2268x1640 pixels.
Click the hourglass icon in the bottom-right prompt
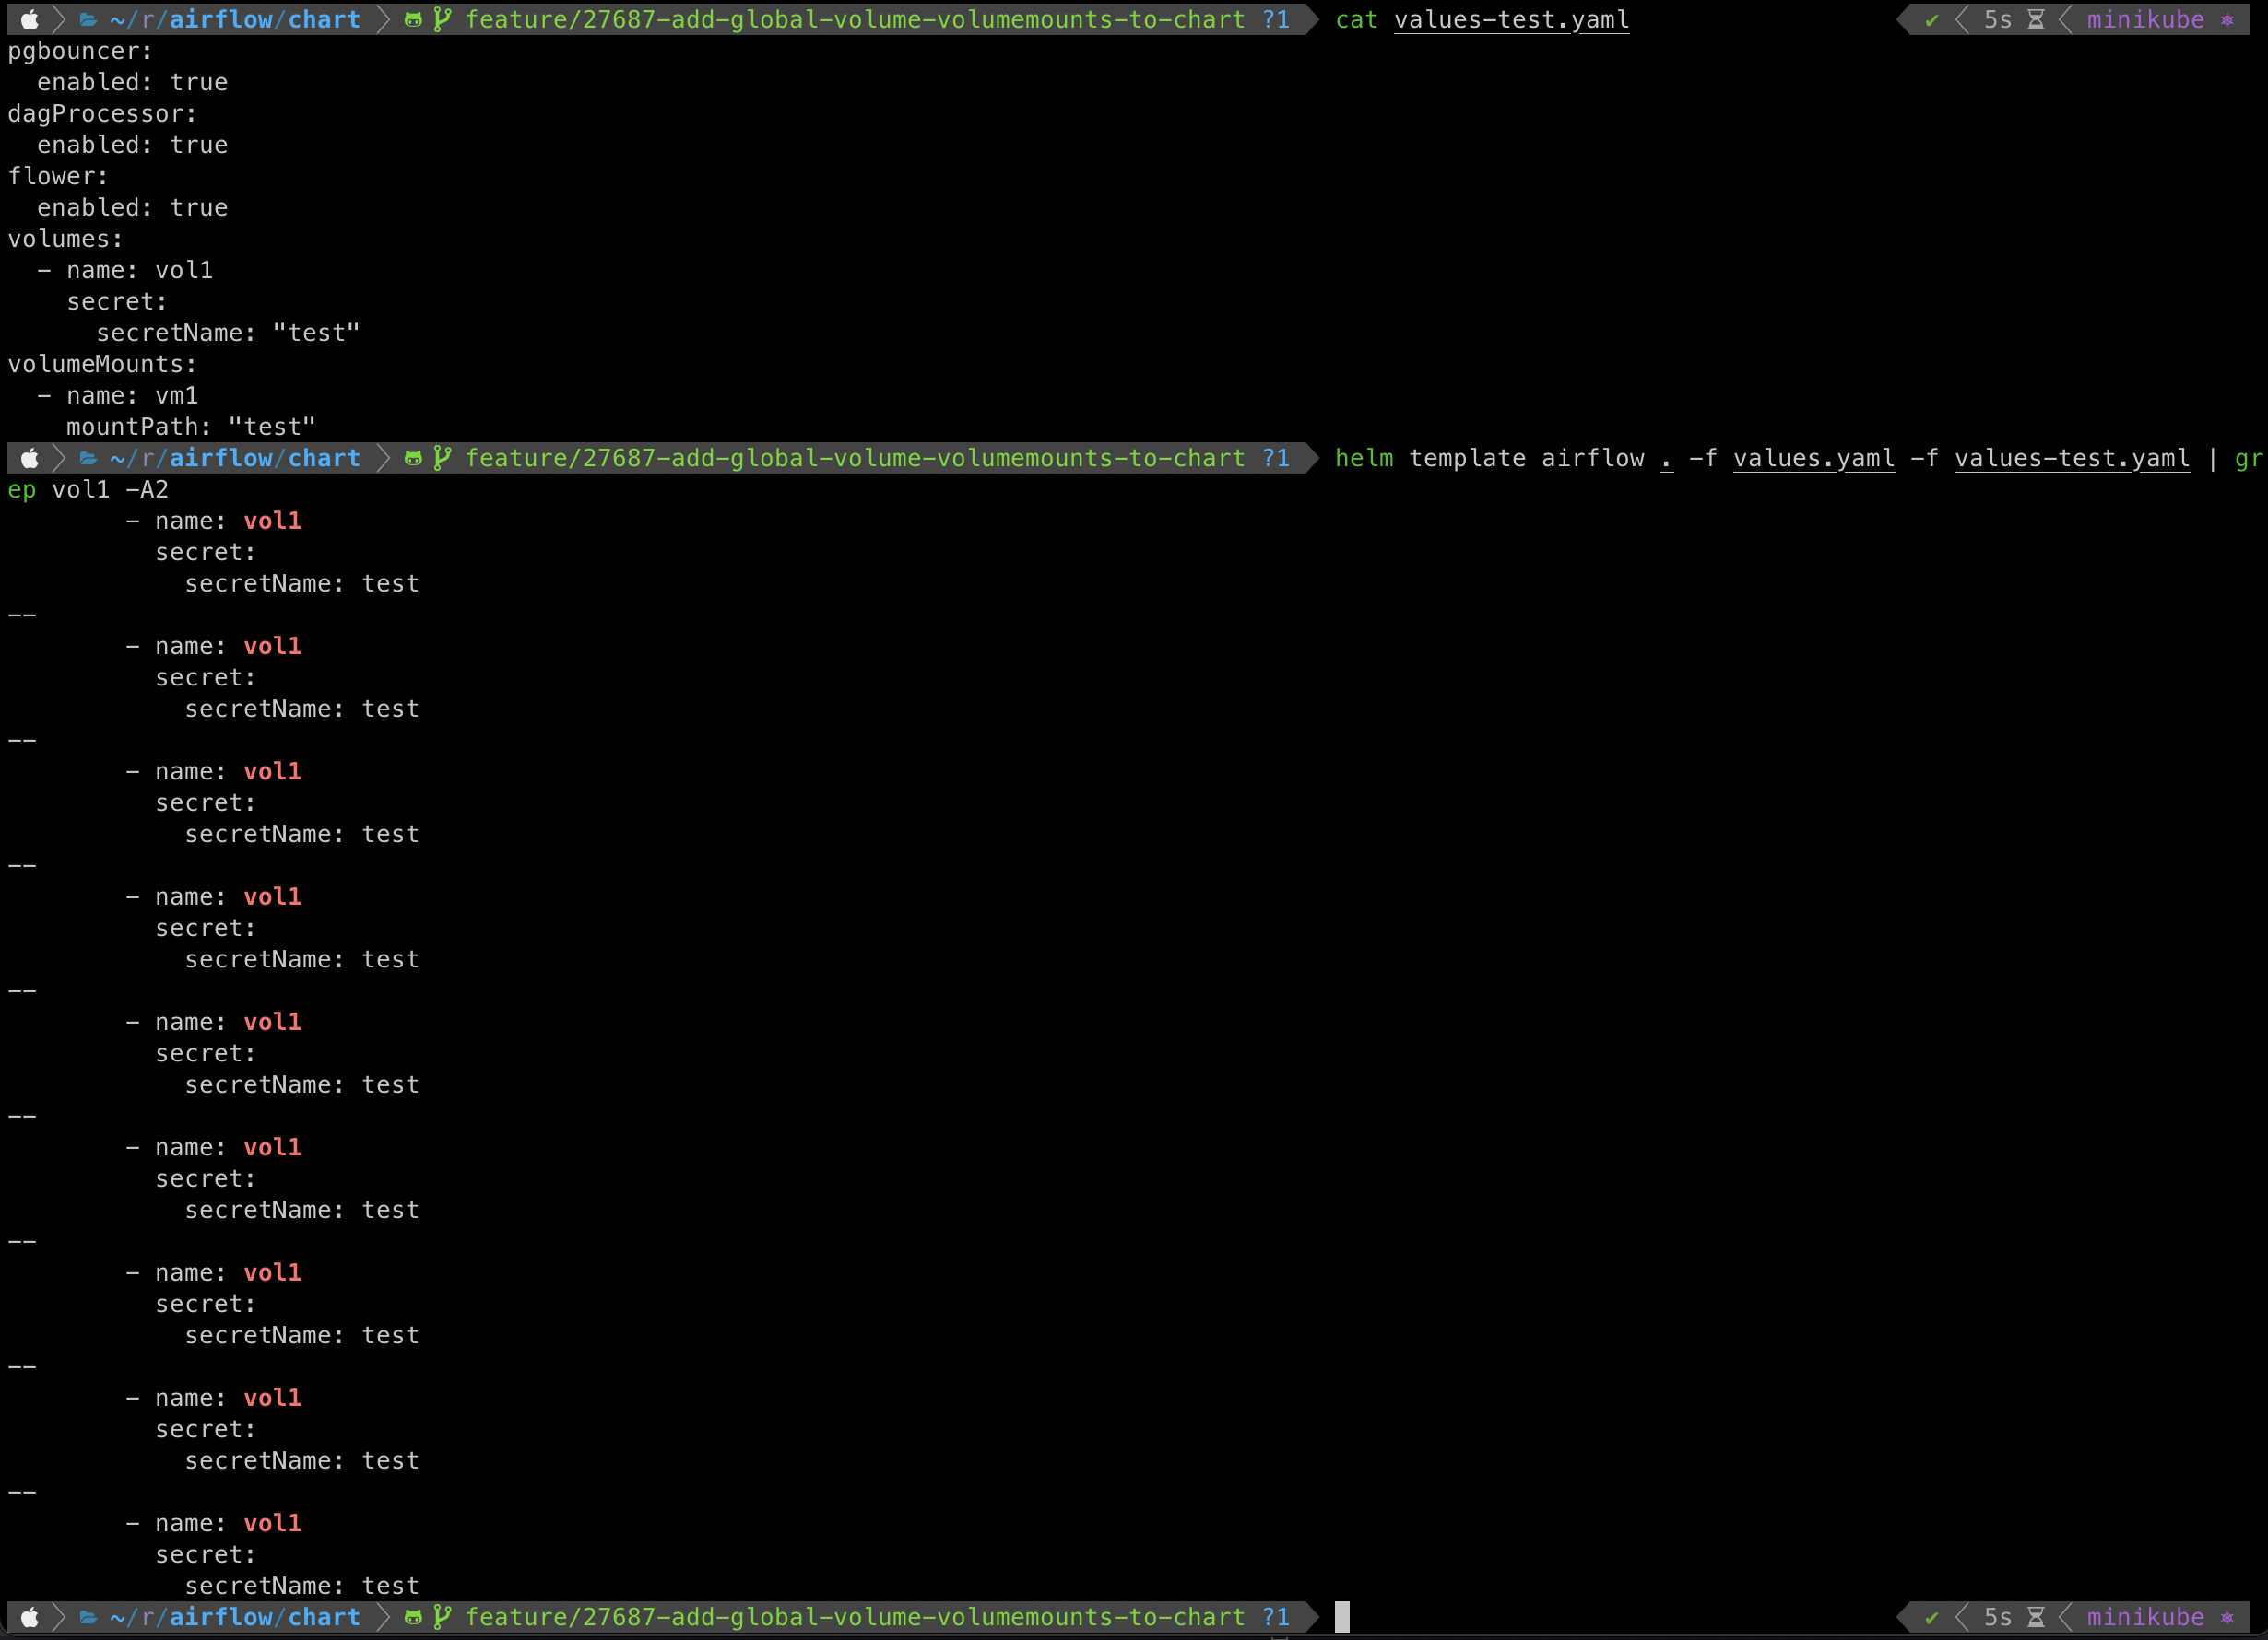coord(2035,1617)
